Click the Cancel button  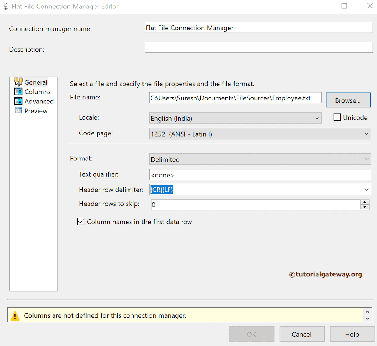click(x=302, y=334)
